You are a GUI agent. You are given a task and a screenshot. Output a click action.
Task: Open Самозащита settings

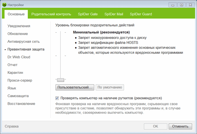[18, 96]
